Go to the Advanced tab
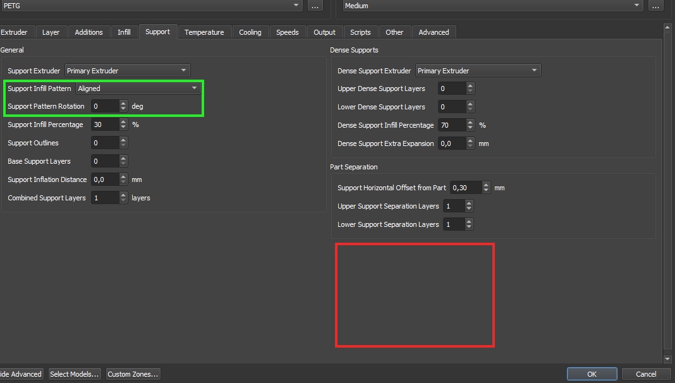This screenshot has height=383, width=675. tap(434, 32)
